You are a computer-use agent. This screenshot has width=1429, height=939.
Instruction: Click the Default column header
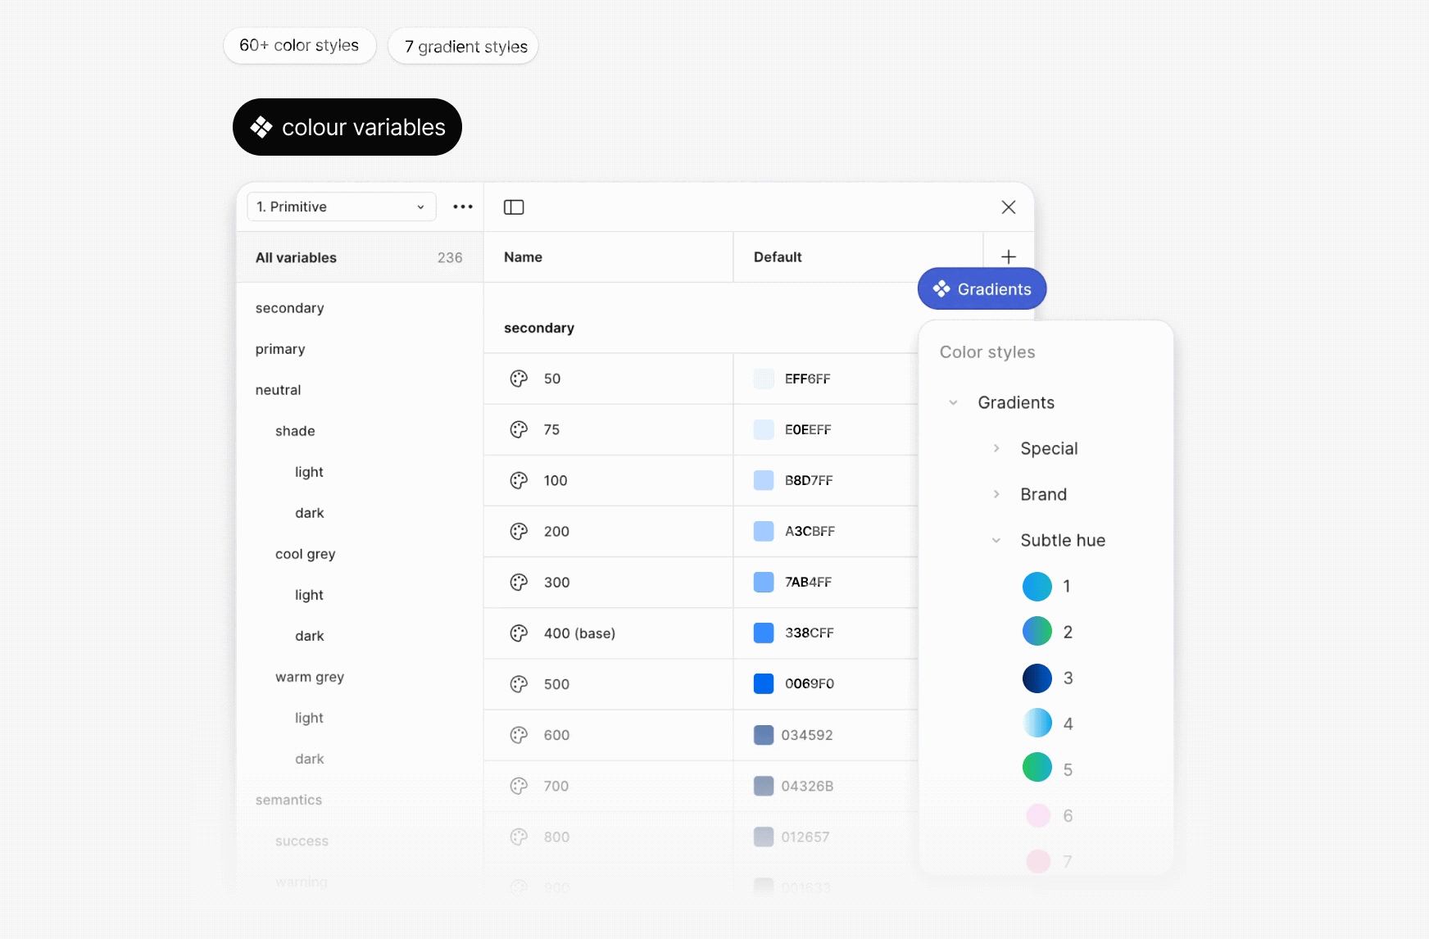(x=778, y=257)
